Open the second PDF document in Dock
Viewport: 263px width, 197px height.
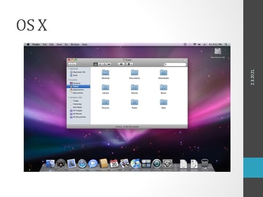[194, 164]
